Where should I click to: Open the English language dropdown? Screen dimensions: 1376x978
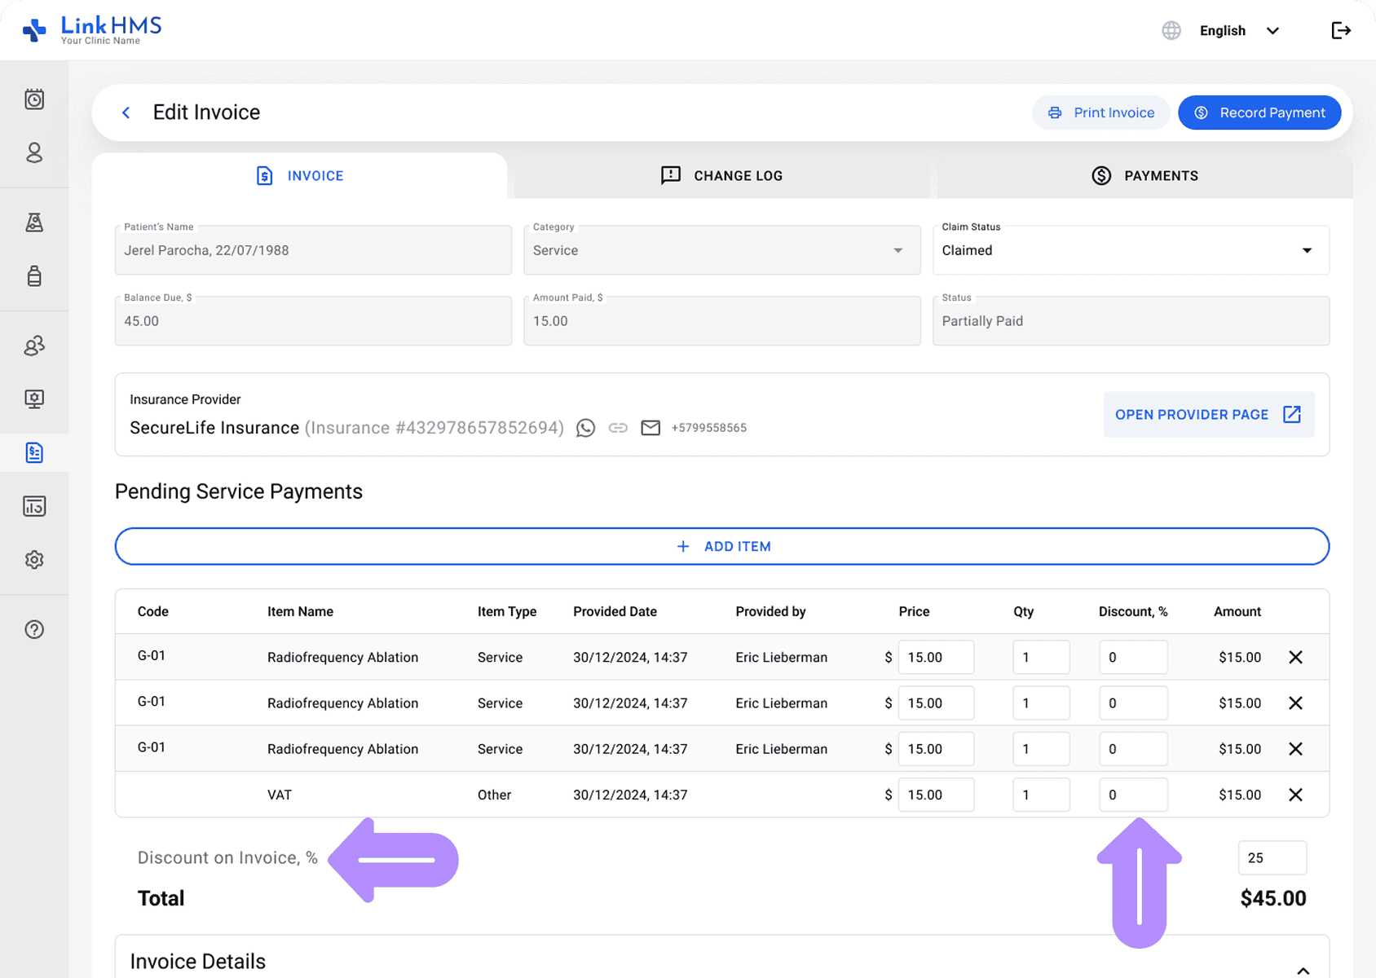1239,30
